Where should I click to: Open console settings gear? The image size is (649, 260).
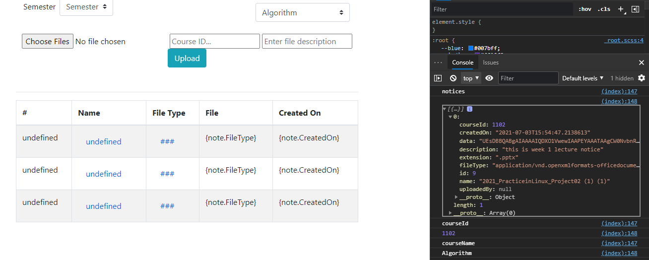(642, 78)
